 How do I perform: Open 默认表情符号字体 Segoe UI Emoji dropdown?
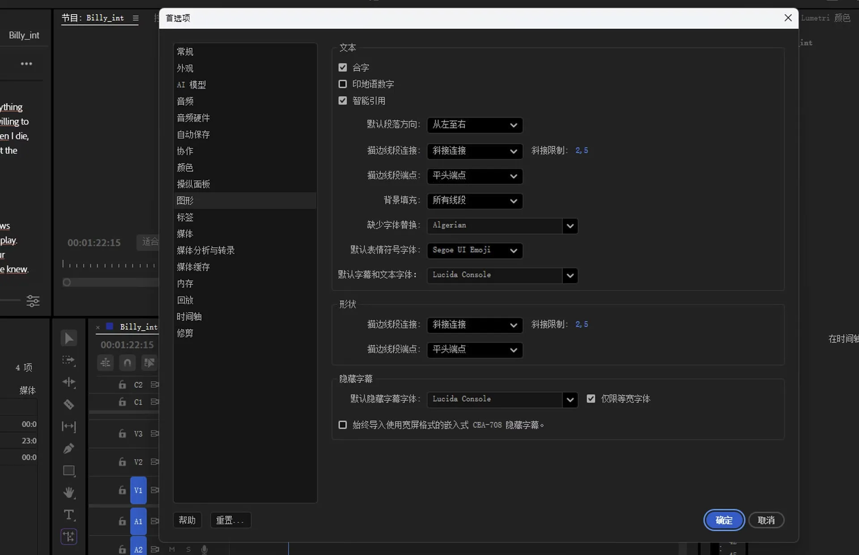pos(474,250)
